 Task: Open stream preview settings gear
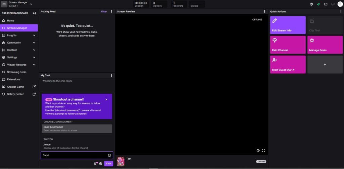(258, 150)
